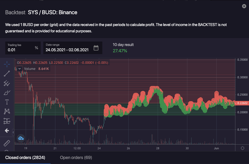The height and width of the screenshot is (164, 249).
Task: Switch to the Closed orders tab
Action: (25, 157)
